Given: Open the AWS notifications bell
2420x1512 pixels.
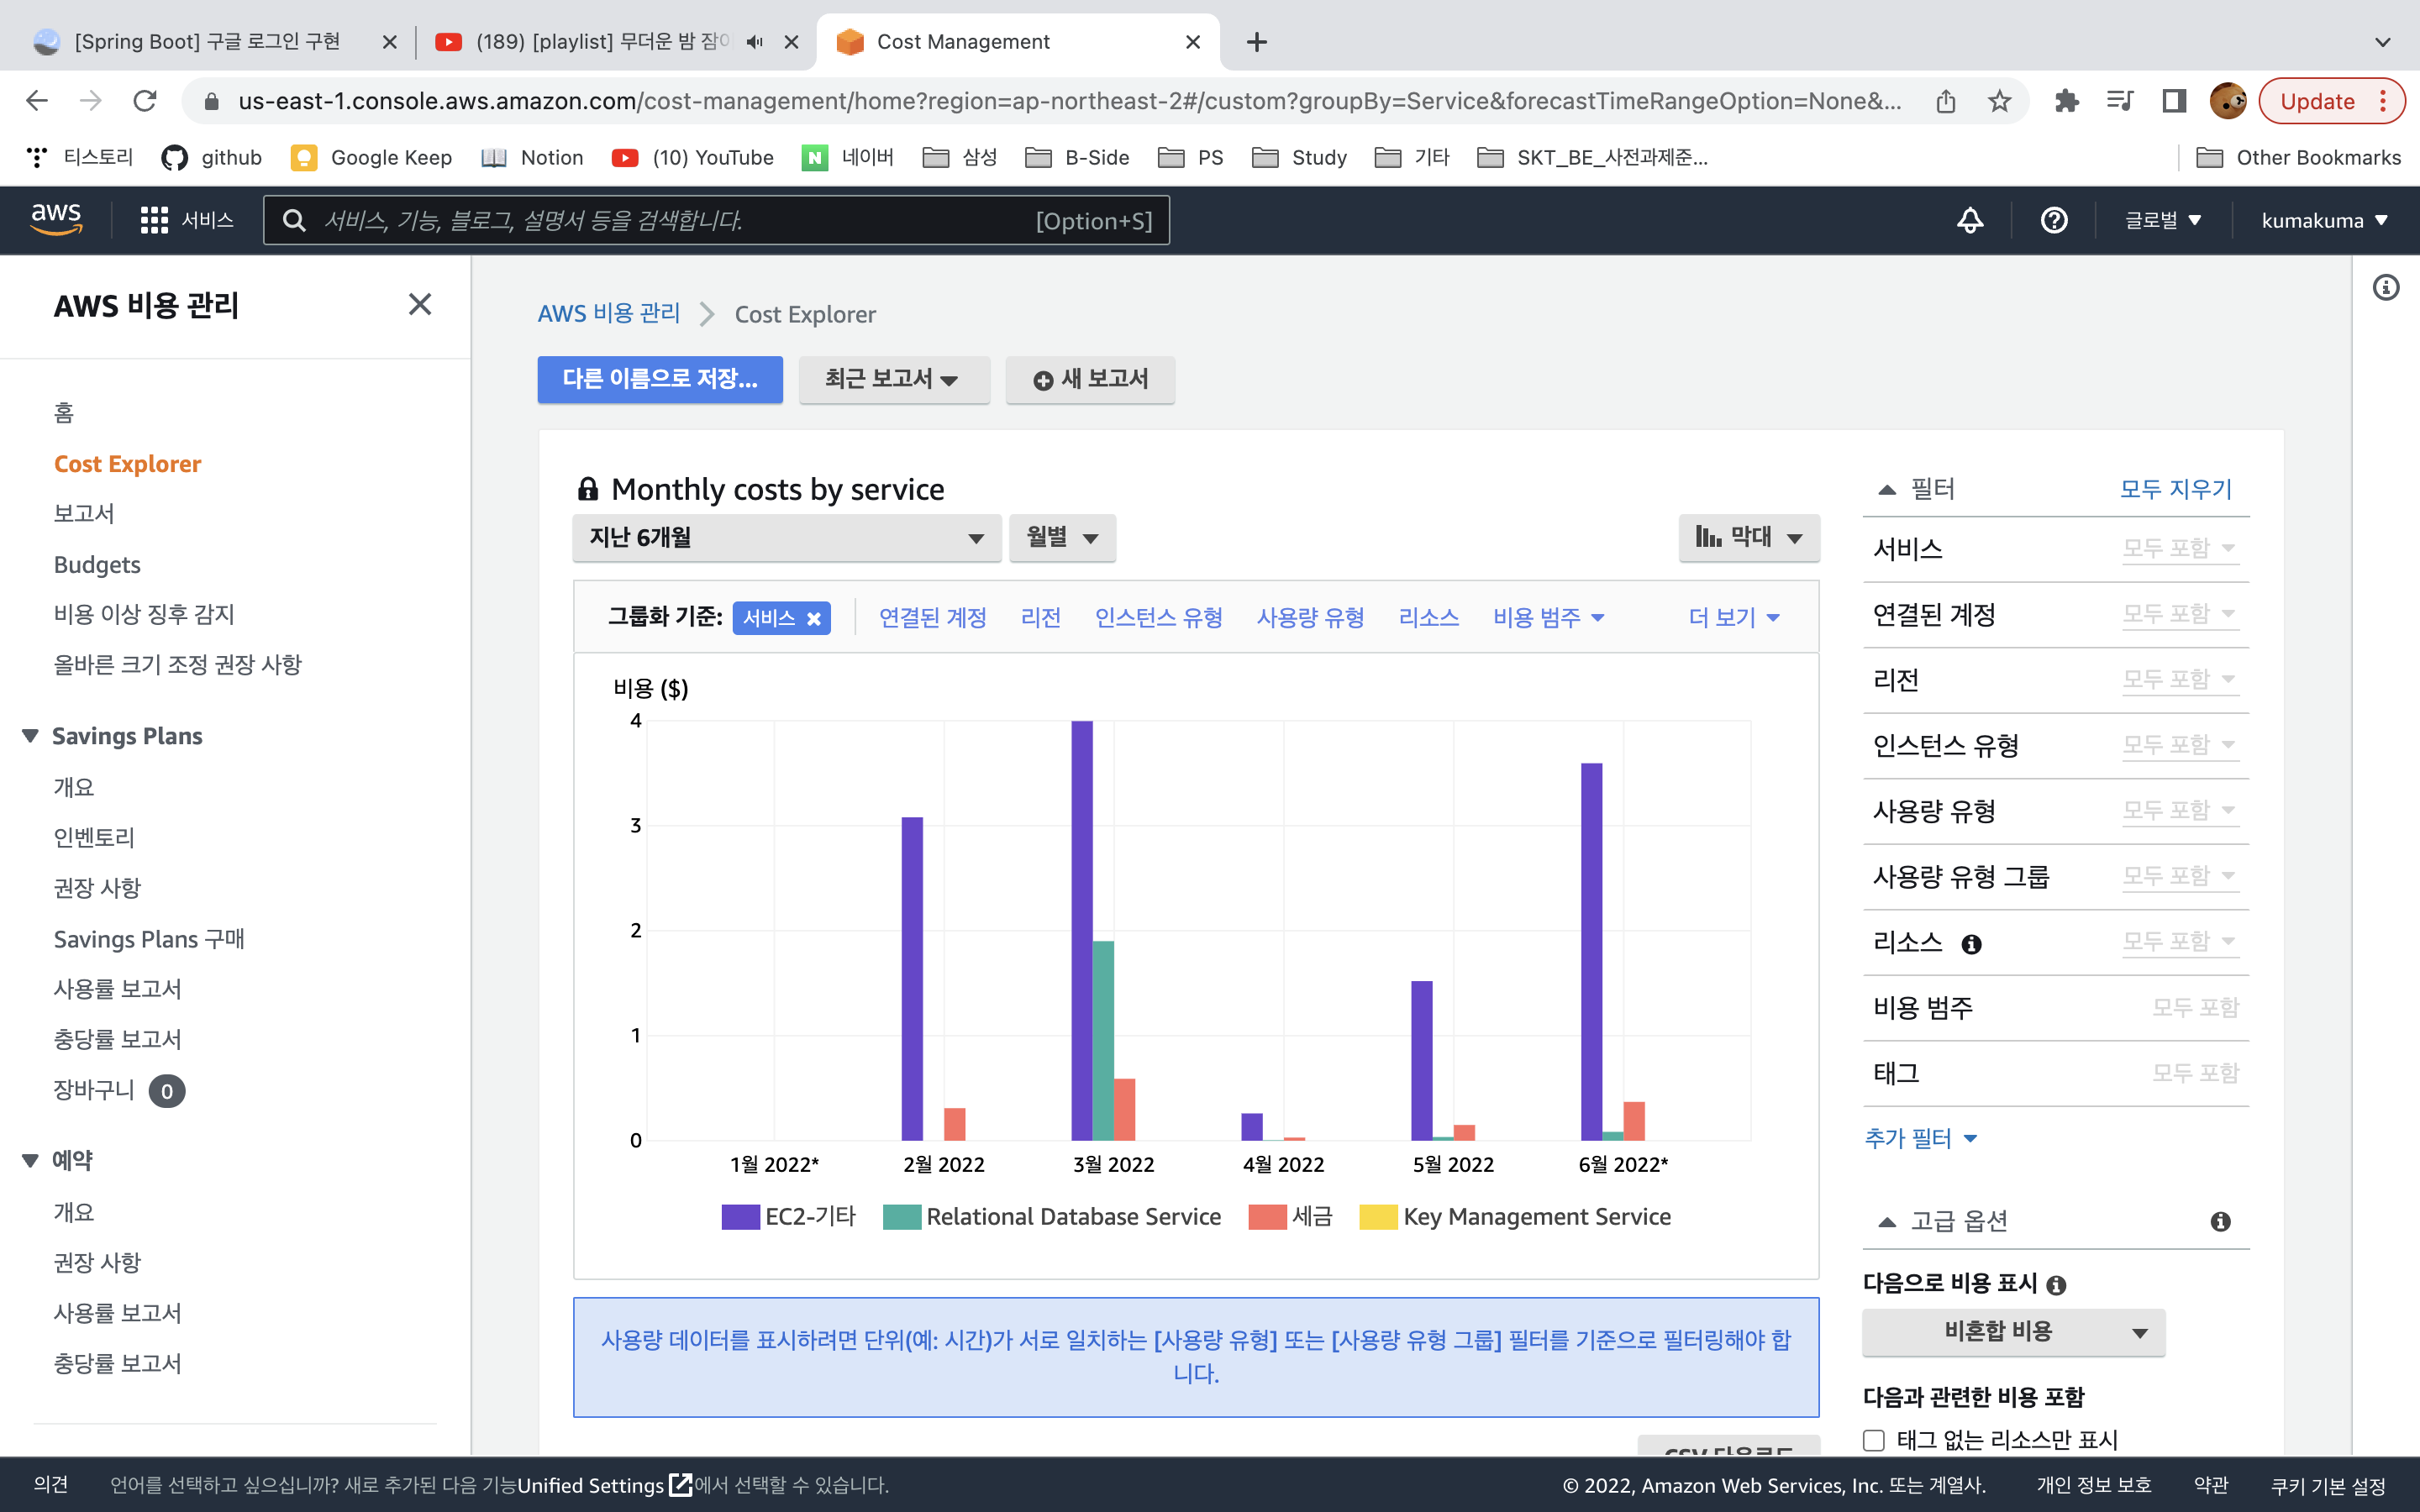Looking at the screenshot, I should pos(1969,220).
